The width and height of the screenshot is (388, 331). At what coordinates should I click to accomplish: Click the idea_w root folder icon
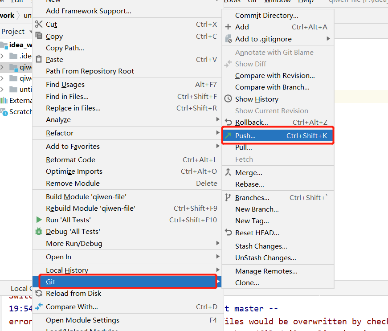pos(4,45)
